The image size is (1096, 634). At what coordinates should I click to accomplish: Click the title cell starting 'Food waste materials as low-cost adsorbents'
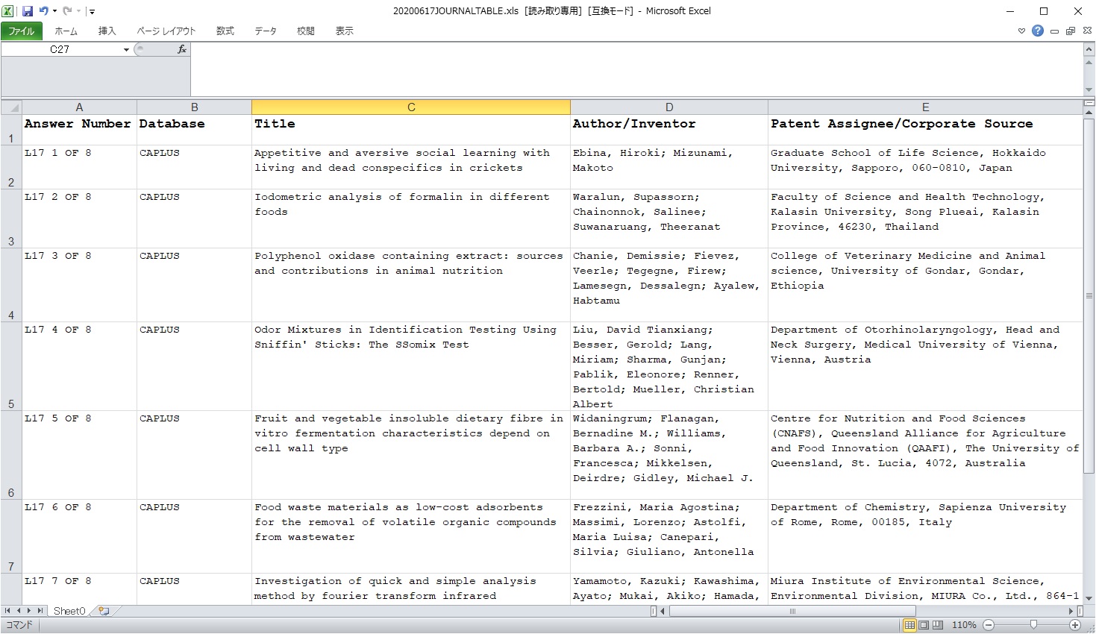coord(411,536)
